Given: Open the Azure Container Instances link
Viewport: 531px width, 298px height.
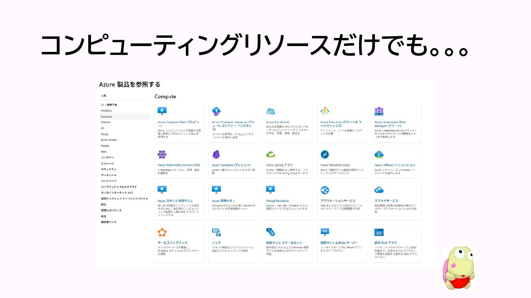Looking at the screenshot, I should (x=233, y=126).
